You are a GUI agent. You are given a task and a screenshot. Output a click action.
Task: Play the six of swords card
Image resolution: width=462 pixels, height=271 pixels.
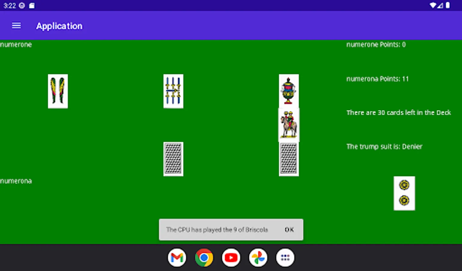pyautogui.click(x=173, y=91)
